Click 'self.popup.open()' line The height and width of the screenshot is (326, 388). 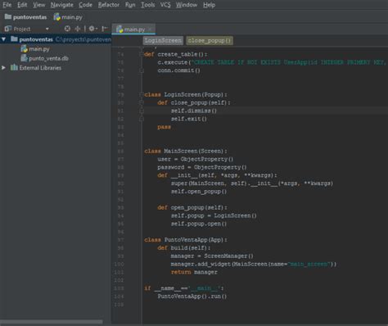[199, 224]
